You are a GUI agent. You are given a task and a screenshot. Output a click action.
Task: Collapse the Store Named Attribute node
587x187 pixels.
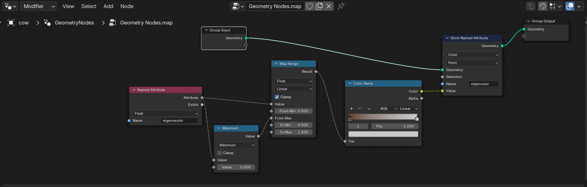click(447, 38)
